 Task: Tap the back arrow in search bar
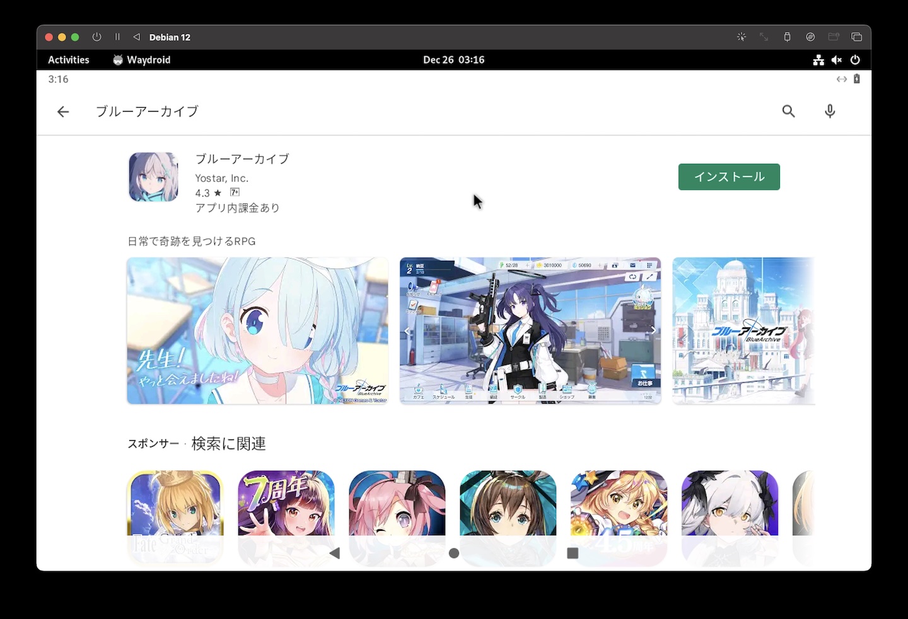tap(63, 112)
